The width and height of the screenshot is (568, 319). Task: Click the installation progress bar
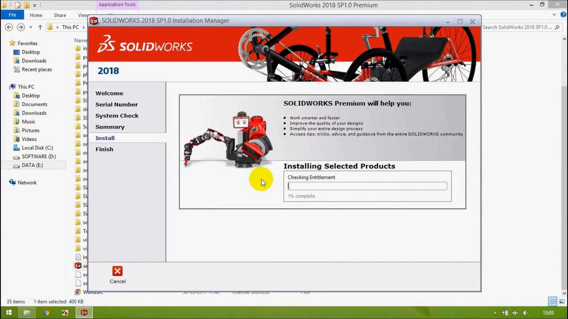pos(367,186)
